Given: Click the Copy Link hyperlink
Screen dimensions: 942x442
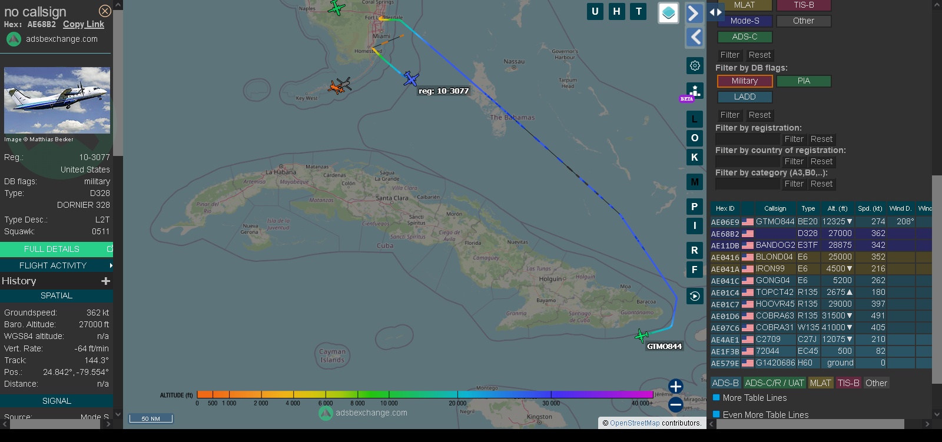Looking at the screenshot, I should point(84,24).
